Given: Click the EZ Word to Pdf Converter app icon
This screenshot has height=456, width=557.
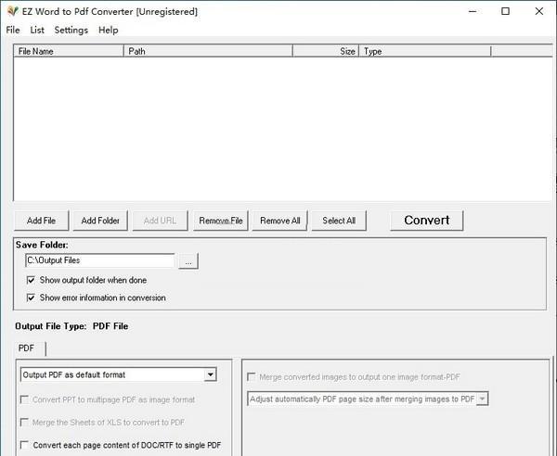Looking at the screenshot, I should pos(12,11).
